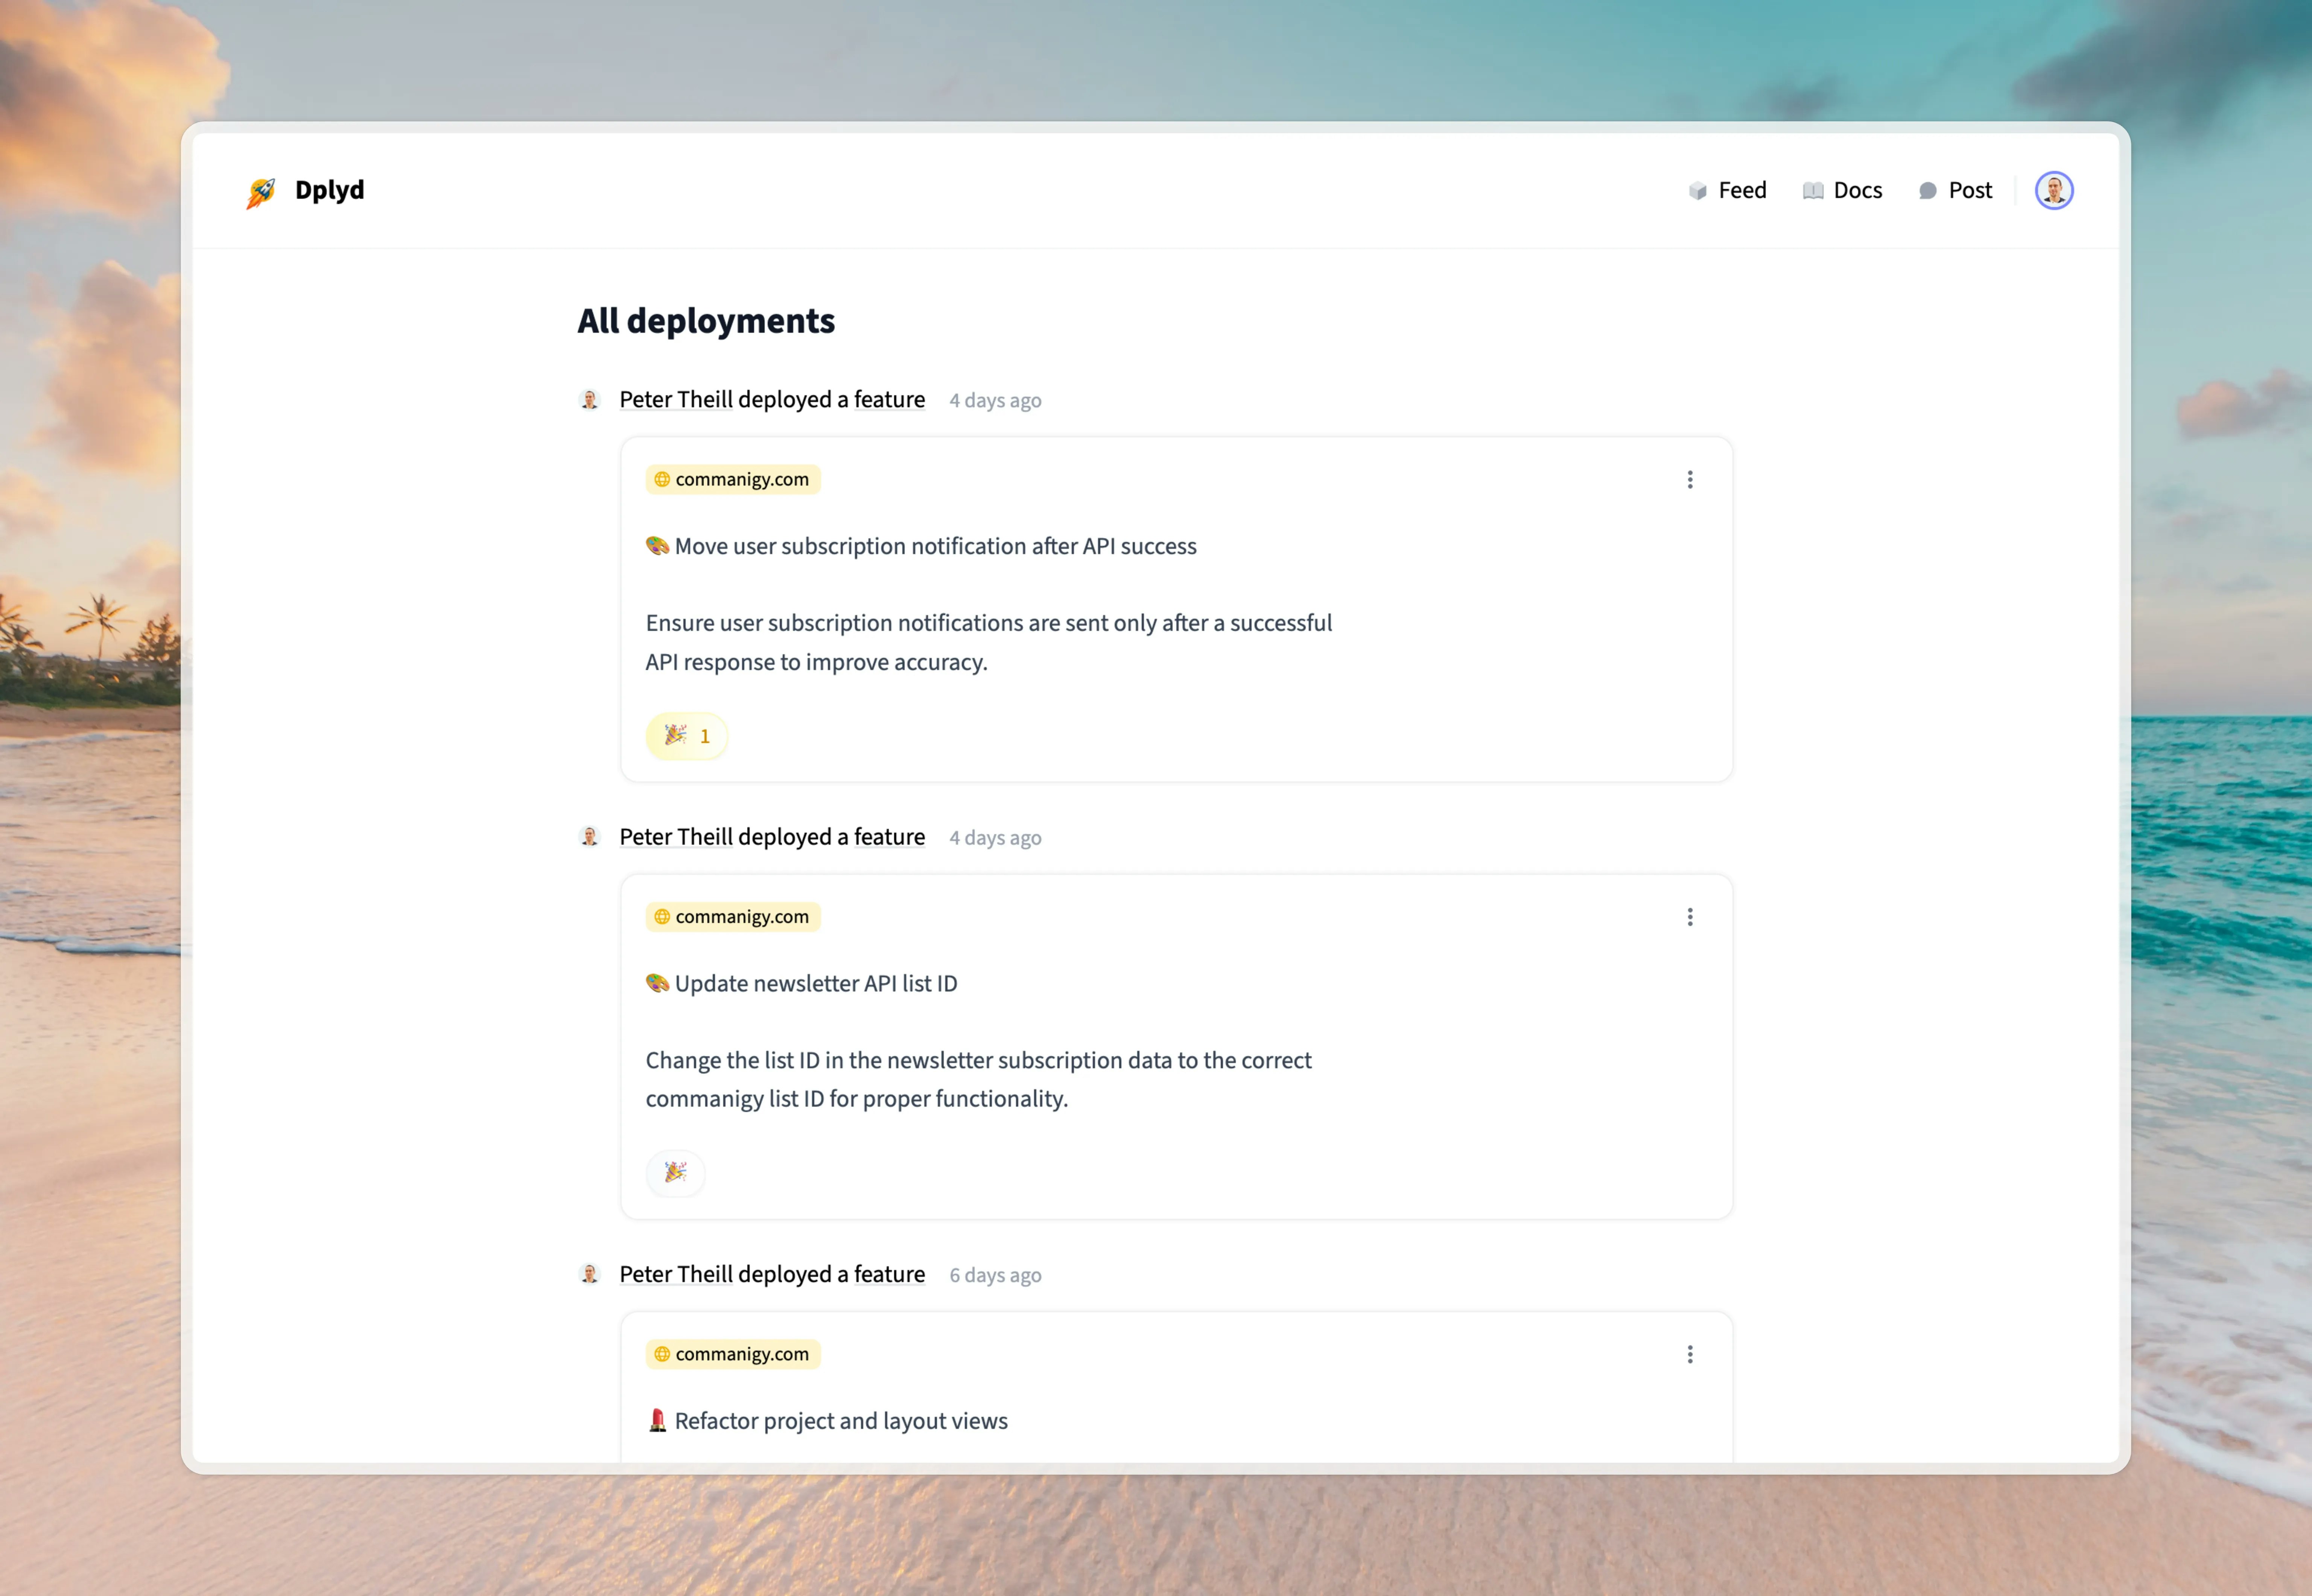This screenshot has width=2312, height=1596.
Task: Go to the Feed page
Action: [1727, 190]
